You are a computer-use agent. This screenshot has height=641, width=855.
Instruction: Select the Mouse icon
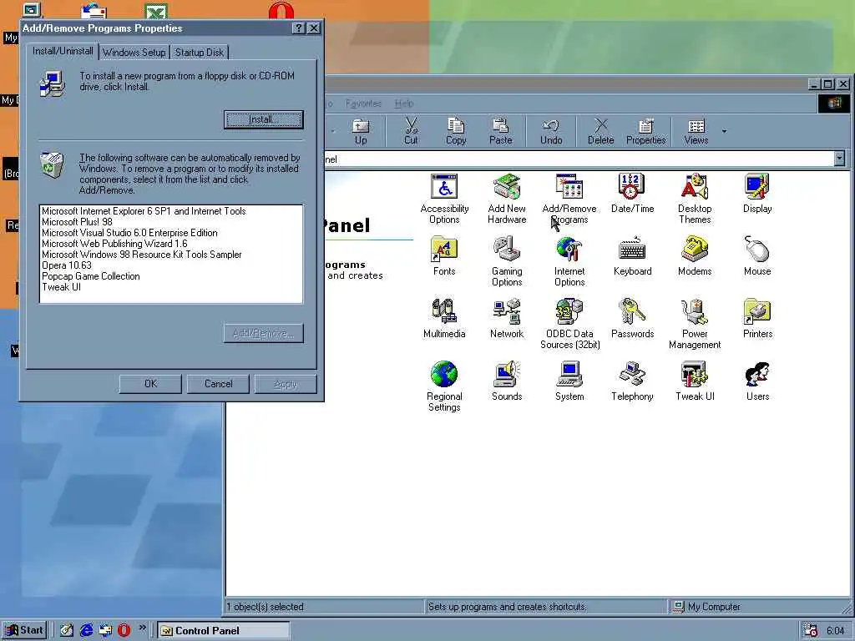coord(757,256)
